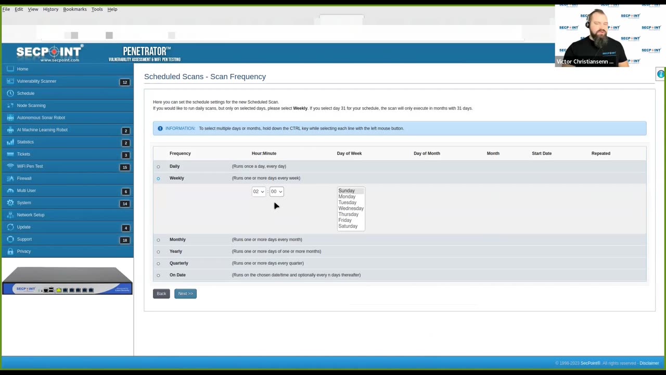Screen dimensions: 666x375
Task: Open the minute dropdown showing 00
Action: 276,191
